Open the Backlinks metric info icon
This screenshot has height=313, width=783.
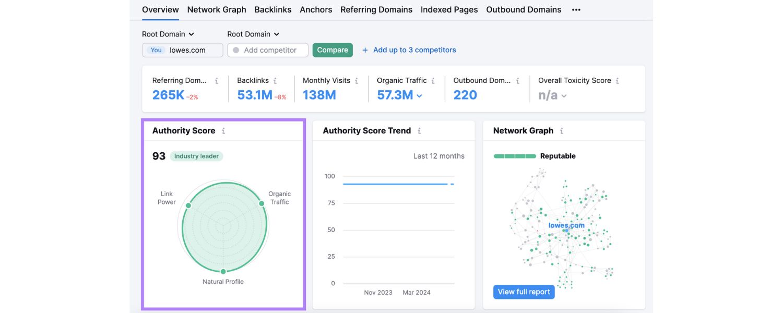[x=274, y=80]
